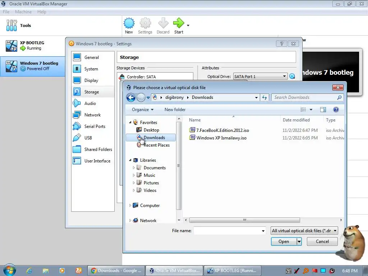Open the Tools panel icon
This screenshot has width=368, height=276.
pyautogui.click(x=11, y=26)
